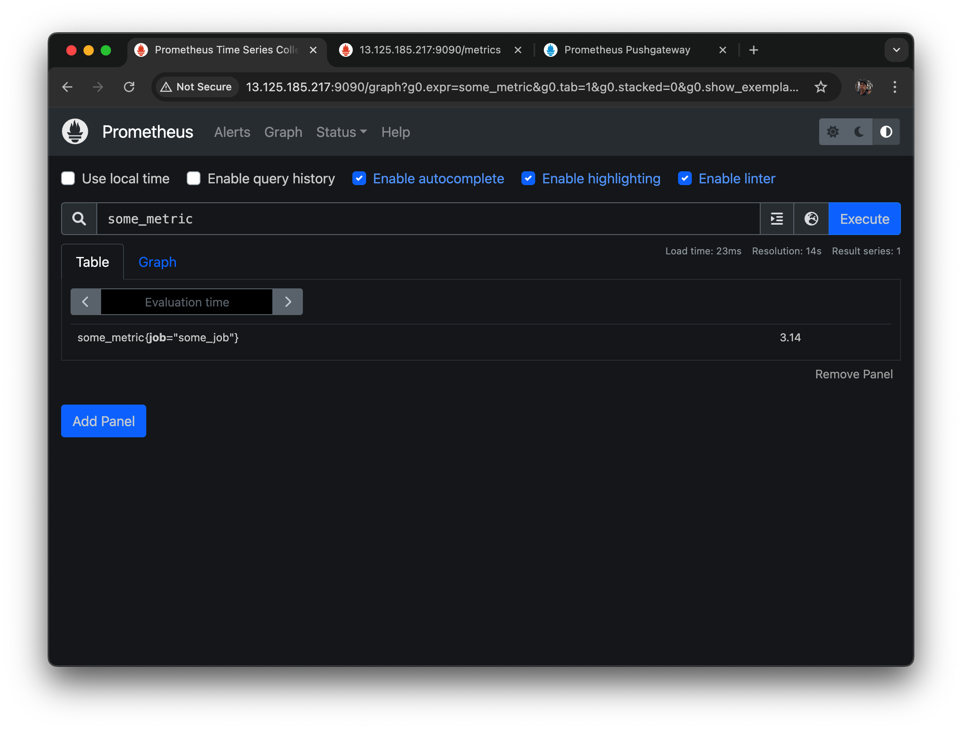Enable the Use local time checkbox
The width and height of the screenshot is (962, 730).
[68, 178]
